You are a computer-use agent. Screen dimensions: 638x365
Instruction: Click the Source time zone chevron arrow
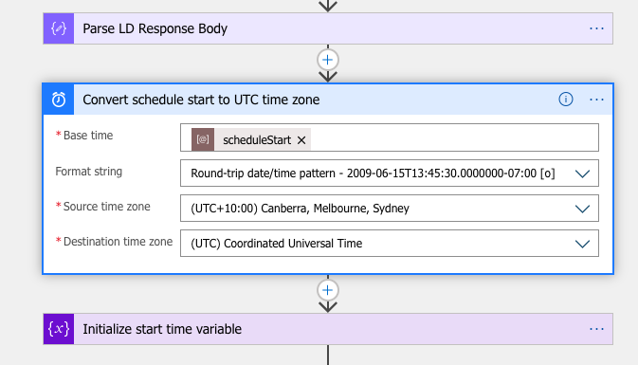(582, 209)
